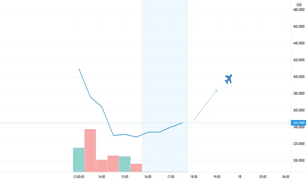The width and height of the screenshot is (307, 181).
Task: Click the price line's starting peak
Action: pos(79,69)
